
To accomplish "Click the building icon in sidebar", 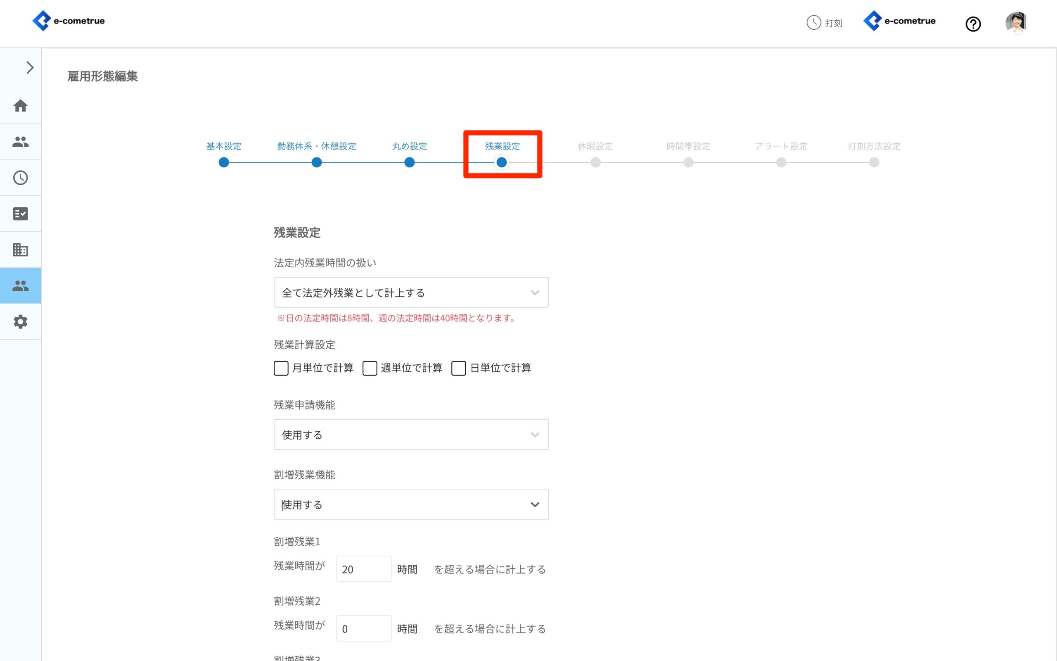I will click(21, 250).
